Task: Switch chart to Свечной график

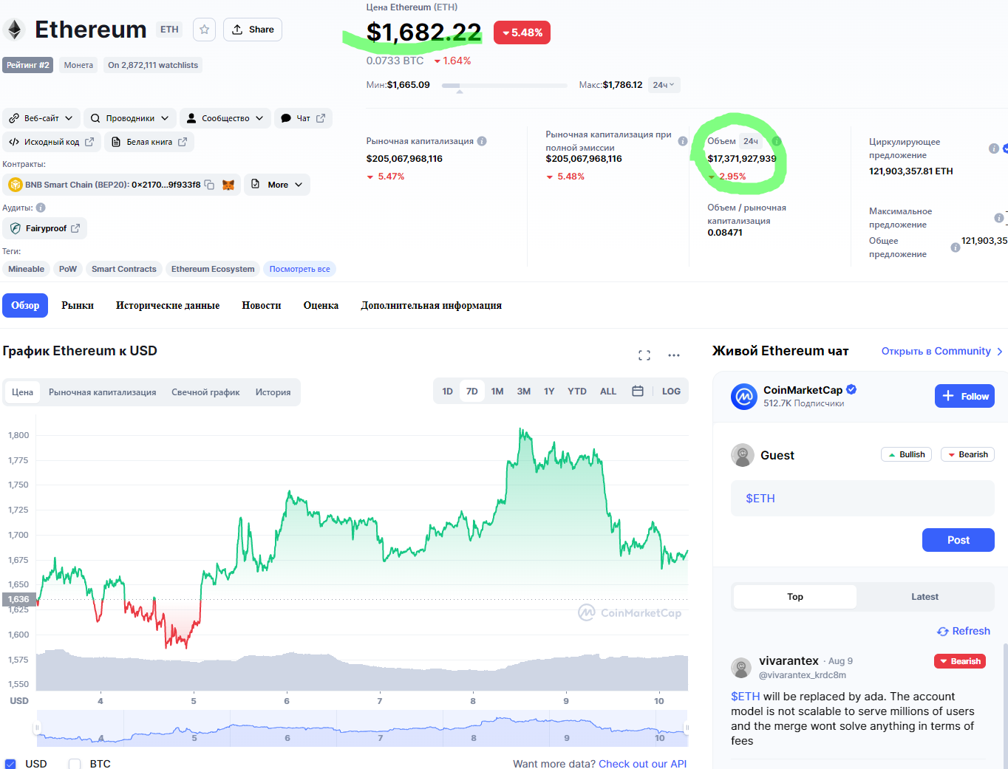Action: pos(205,392)
